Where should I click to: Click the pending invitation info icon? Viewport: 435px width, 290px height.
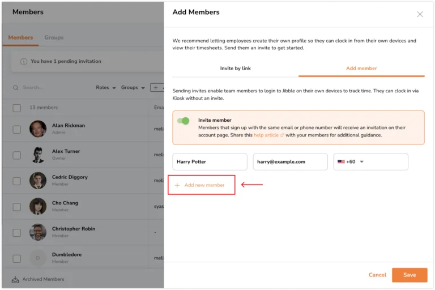point(24,62)
